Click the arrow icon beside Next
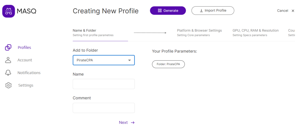Image resolution: width=300 pixels, height=127 pixels. click(133, 123)
